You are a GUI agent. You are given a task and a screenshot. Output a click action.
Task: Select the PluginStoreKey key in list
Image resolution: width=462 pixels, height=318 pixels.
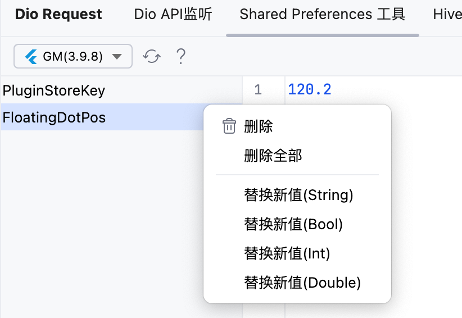121,90
